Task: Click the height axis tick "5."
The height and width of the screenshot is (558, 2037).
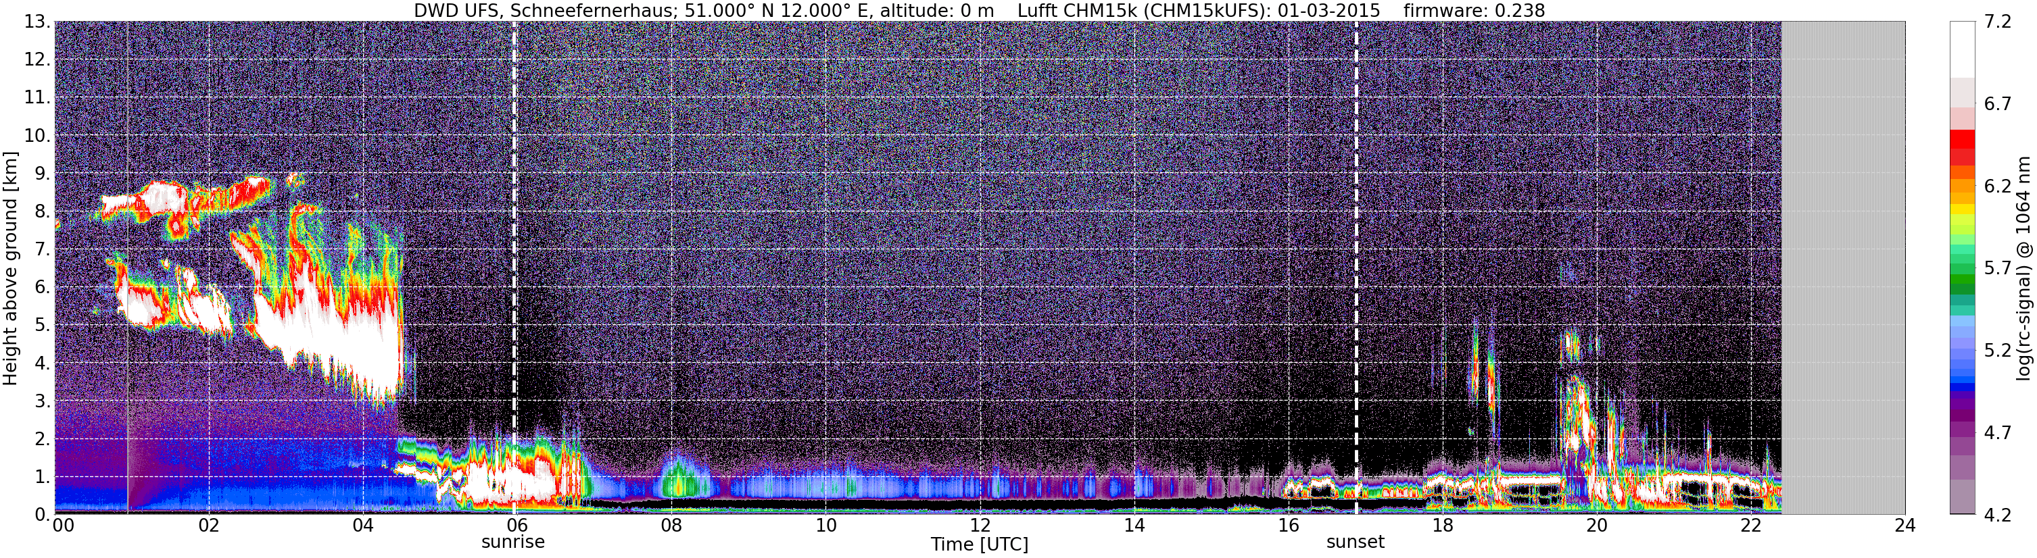Action: pos(42,326)
